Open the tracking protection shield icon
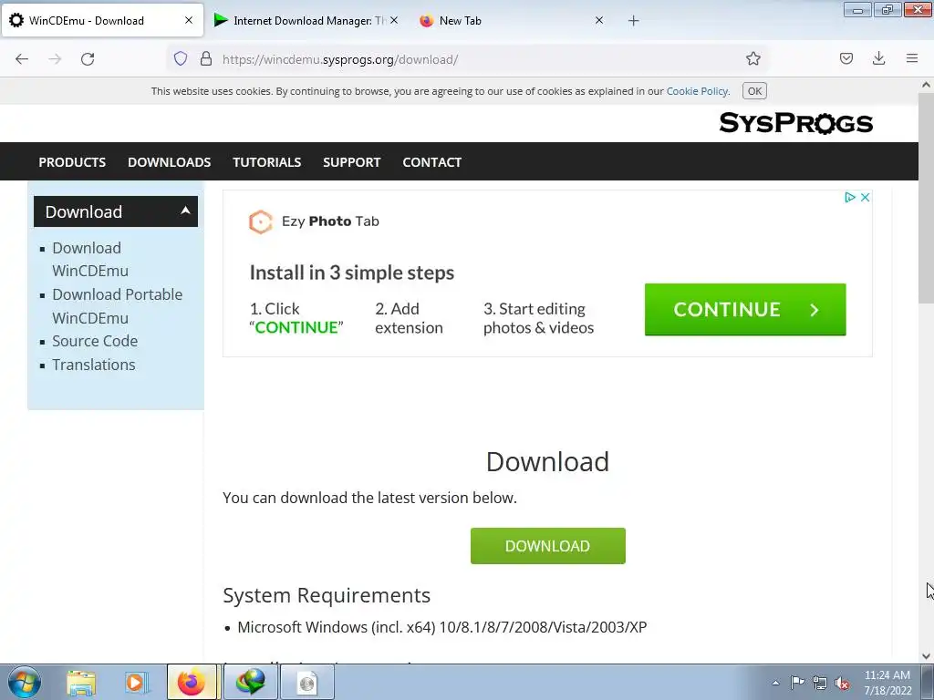 point(181,58)
